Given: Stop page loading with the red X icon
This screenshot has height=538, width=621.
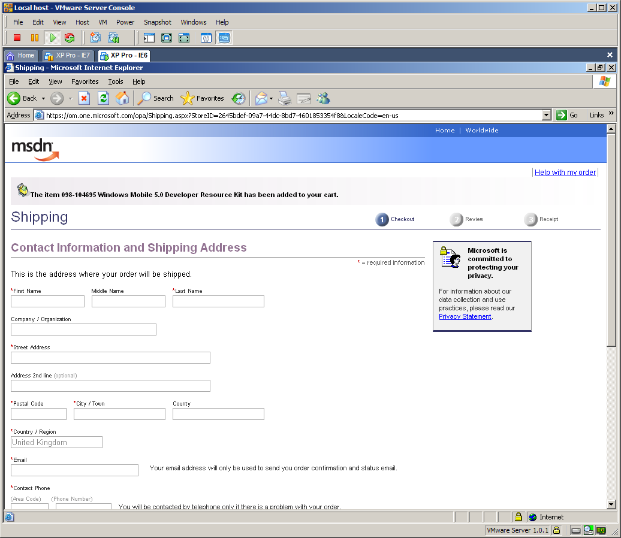Looking at the screenshot, I should (x=84, y=98).
